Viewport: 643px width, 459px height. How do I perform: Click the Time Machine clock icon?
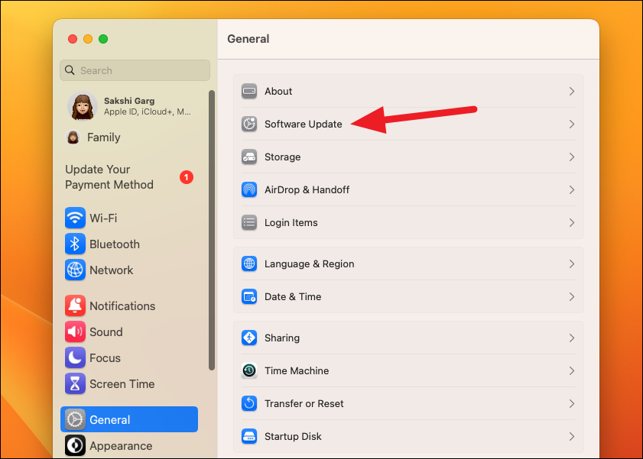pyautogui.click(x=249, y=370)
